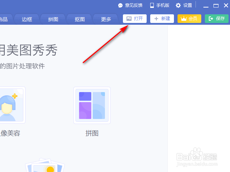Close the 美图秀秀 window
Image resolution: width=230 pixels, height=172 pixels.
click(226, 5)
